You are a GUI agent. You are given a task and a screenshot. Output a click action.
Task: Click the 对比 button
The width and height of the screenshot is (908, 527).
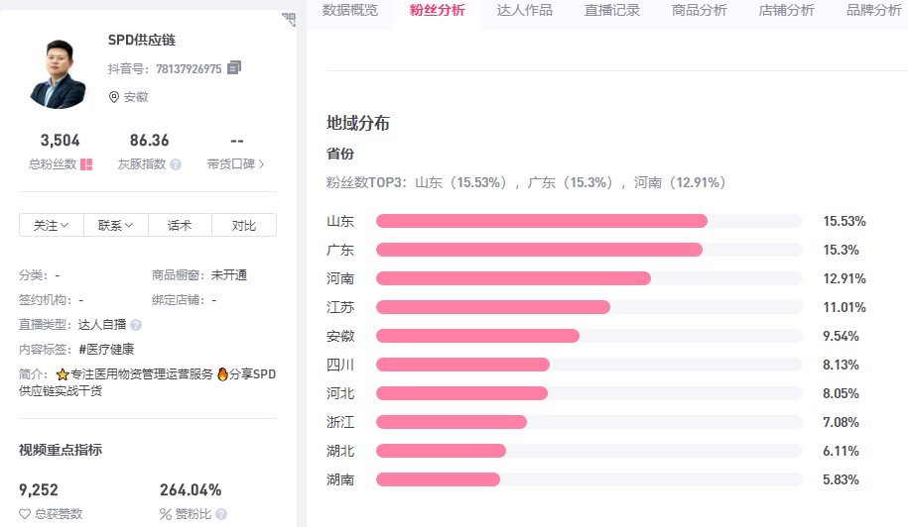pyautogui.click(x=244, y=226)
